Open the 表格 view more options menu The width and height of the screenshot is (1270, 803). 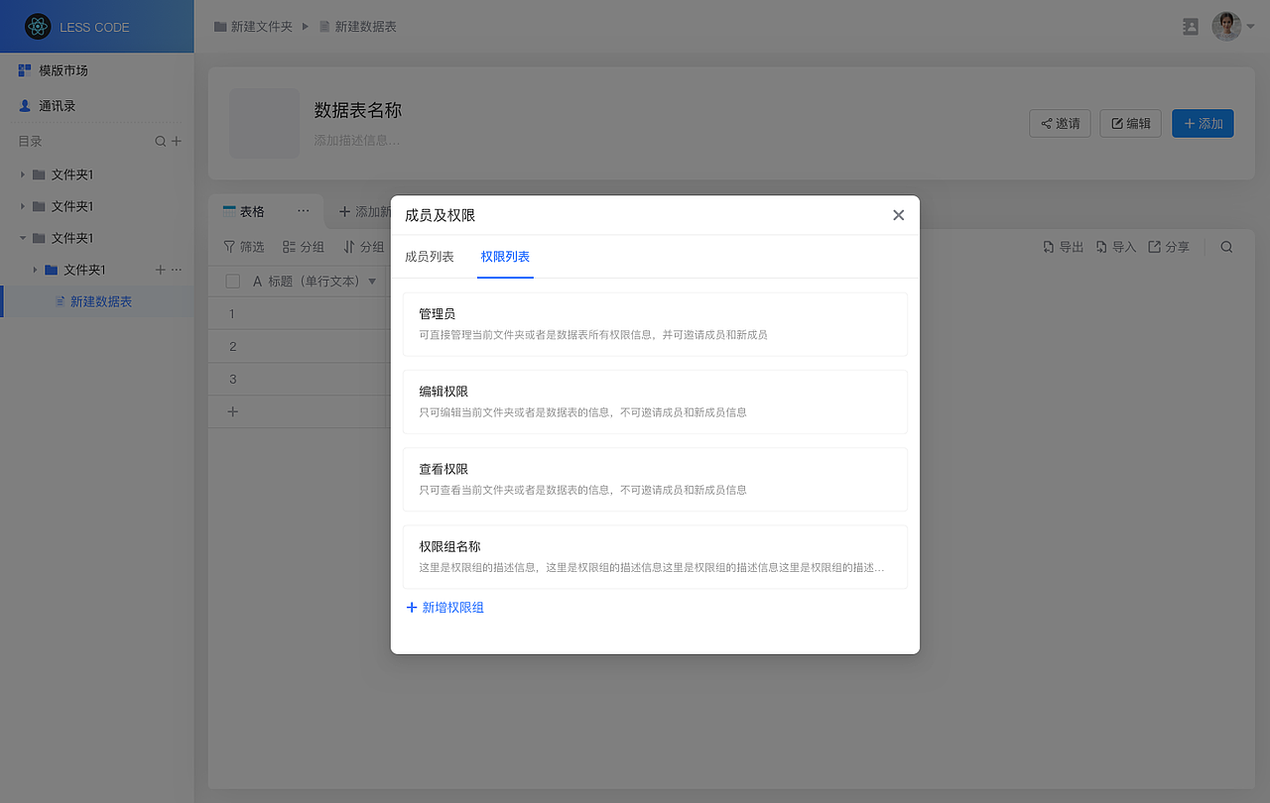304,210
